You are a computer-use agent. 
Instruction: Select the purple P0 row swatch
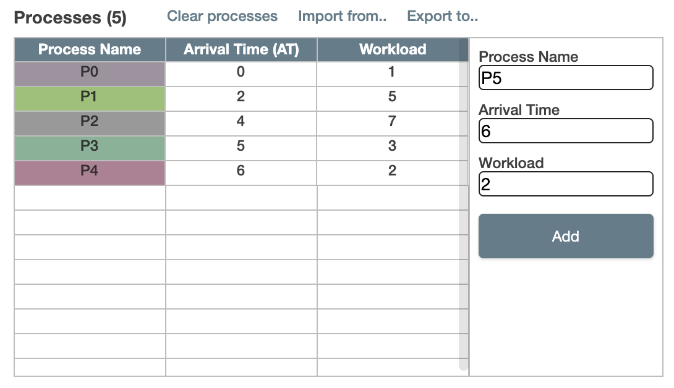89,73
